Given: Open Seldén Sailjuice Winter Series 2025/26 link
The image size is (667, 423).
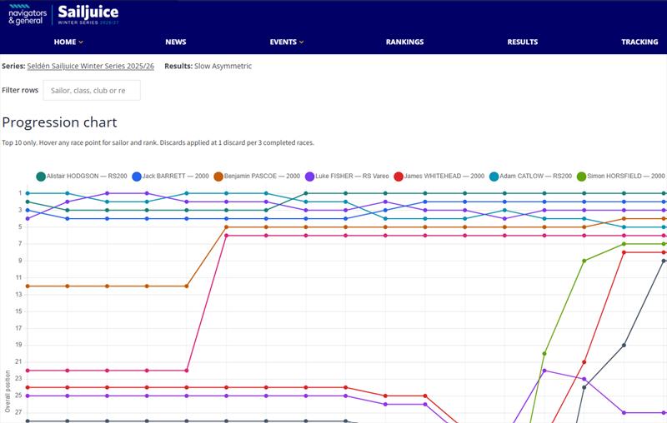Looking at the screenshot, I should pos(90,66).
